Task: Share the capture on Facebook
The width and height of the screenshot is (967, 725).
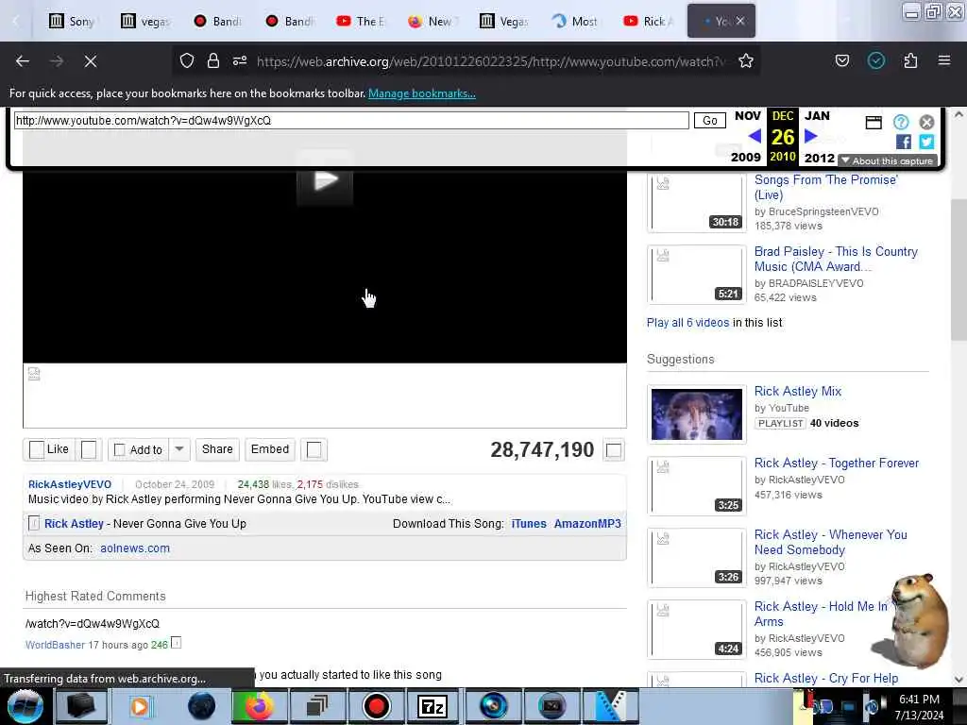Action: pyautogui.click(x=904, y=142)
